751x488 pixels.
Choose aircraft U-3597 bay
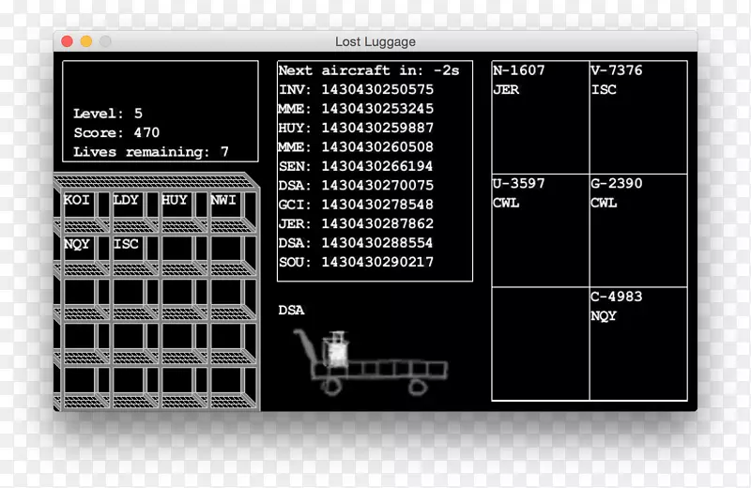[x=540, y=230]
